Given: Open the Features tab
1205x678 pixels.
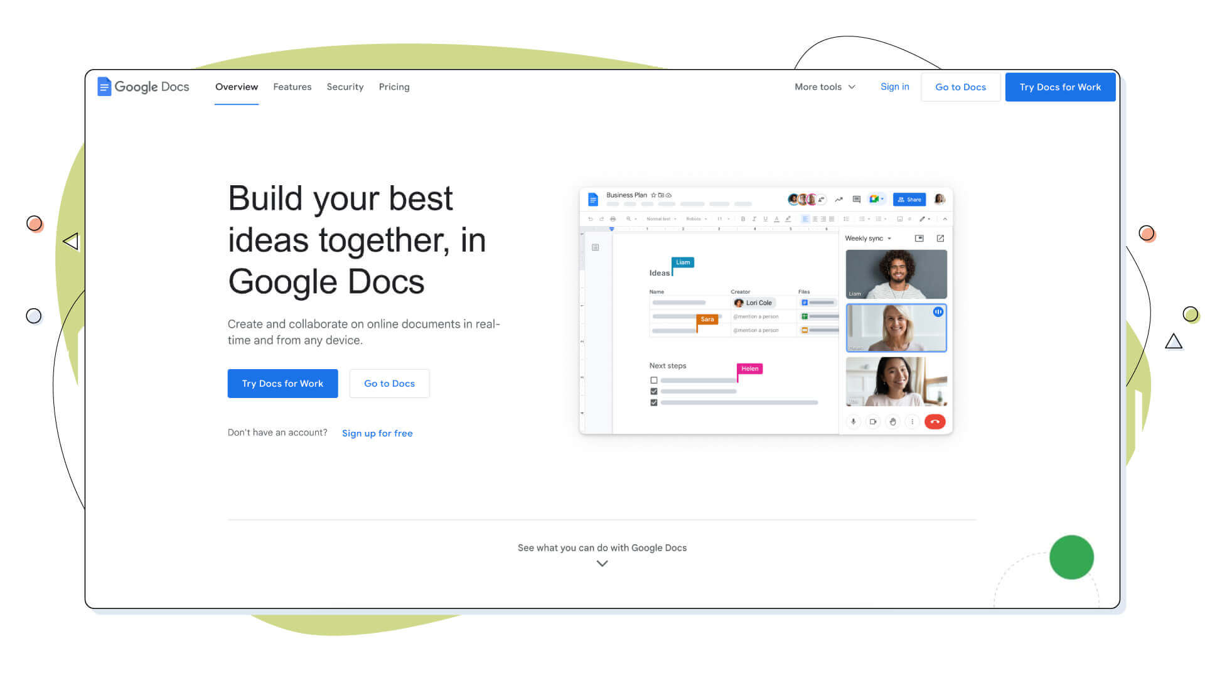Looking at the screenshot, I should click(292, 87).
